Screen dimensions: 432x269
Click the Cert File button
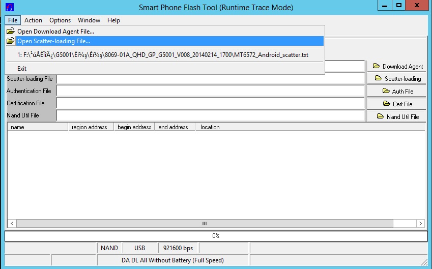click(396, 104)
